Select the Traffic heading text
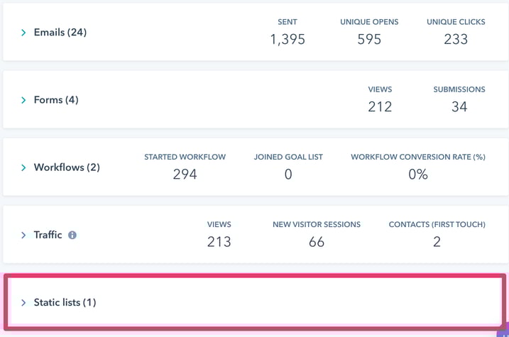 pos(48,235)
